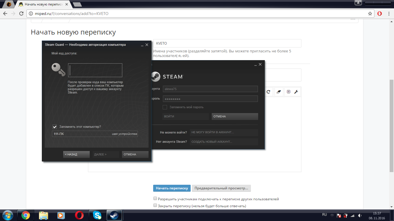Image resolution: width=394 pixels, height=221 pixels.
Task: Bookmark this page with the star icon
Action: coord(370,14)
